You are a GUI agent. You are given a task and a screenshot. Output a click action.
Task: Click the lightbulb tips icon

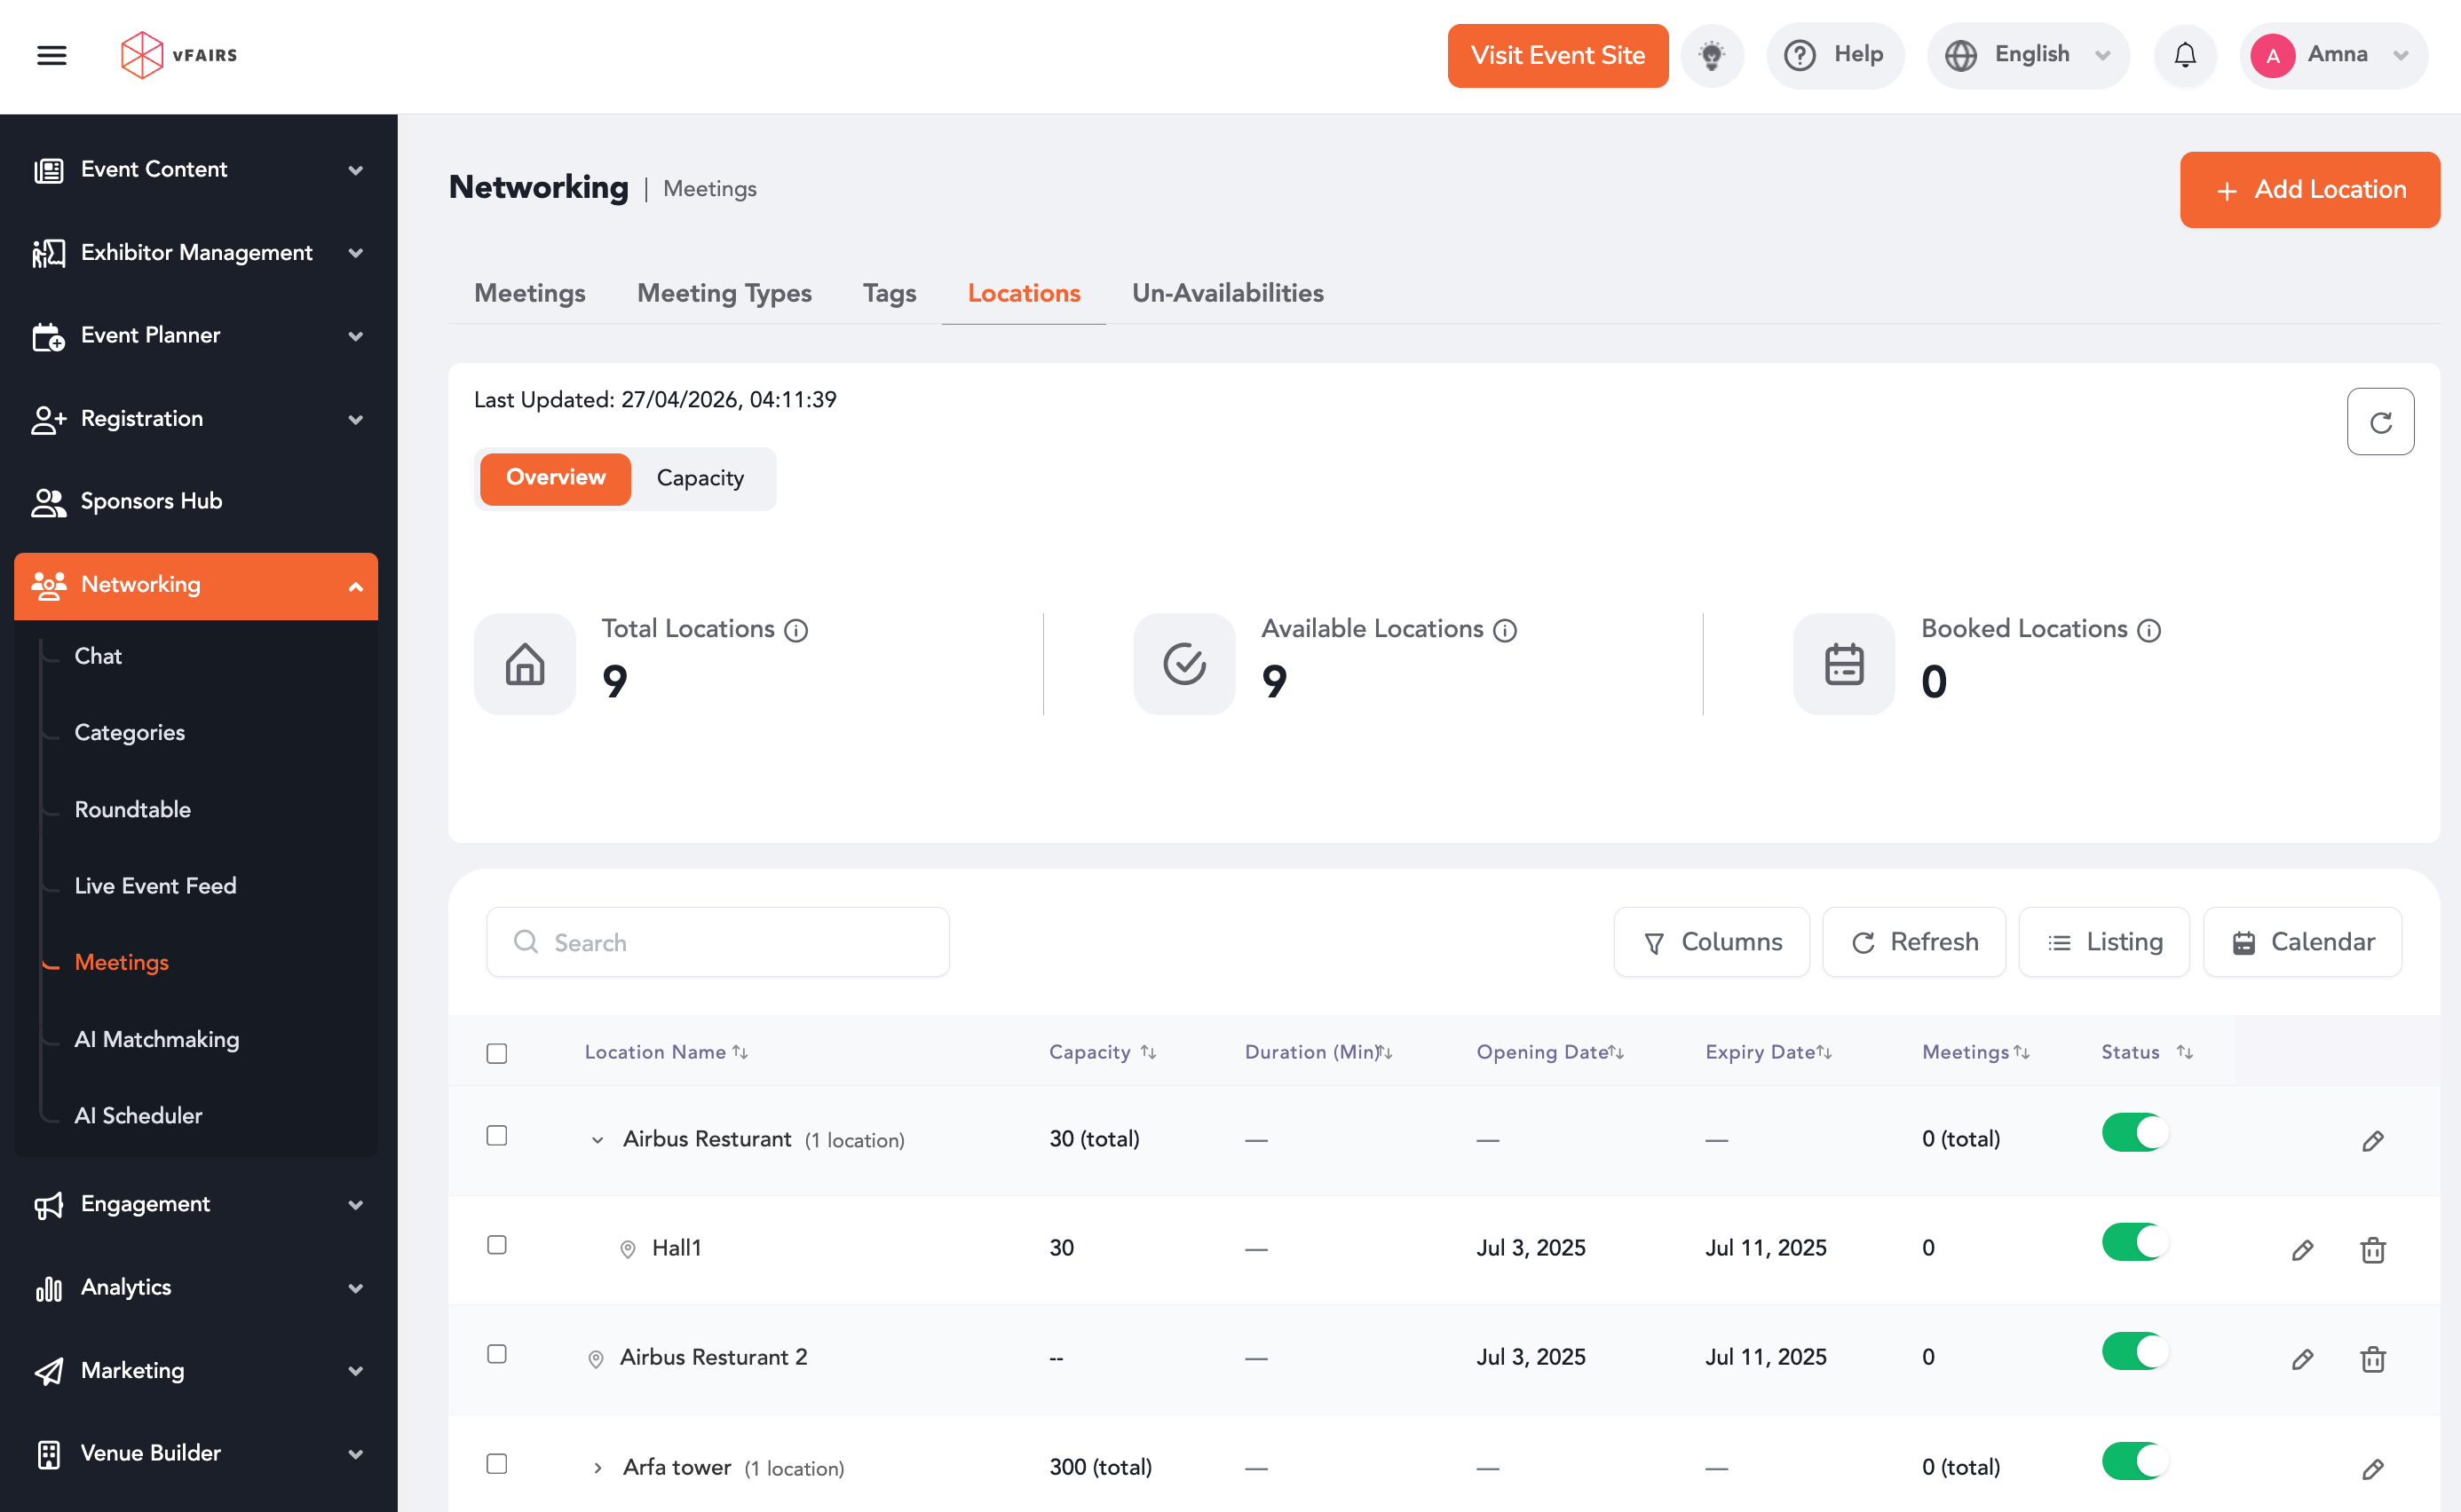(x=1712, y=55)
